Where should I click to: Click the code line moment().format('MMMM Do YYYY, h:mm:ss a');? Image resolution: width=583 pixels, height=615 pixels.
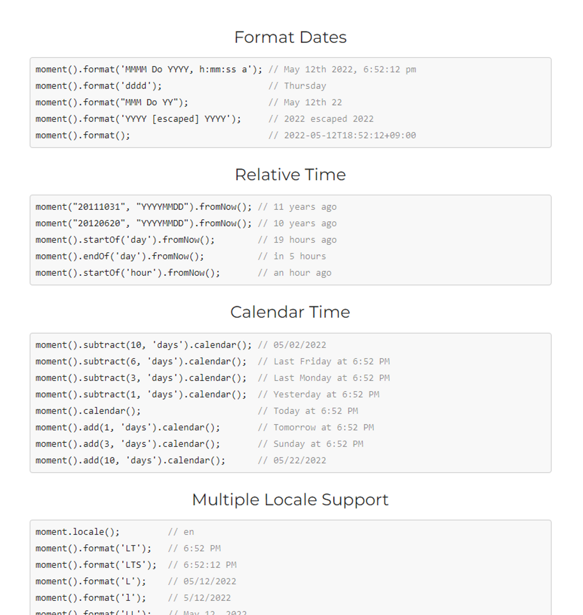pyautogui.click(x=149, y=70)
